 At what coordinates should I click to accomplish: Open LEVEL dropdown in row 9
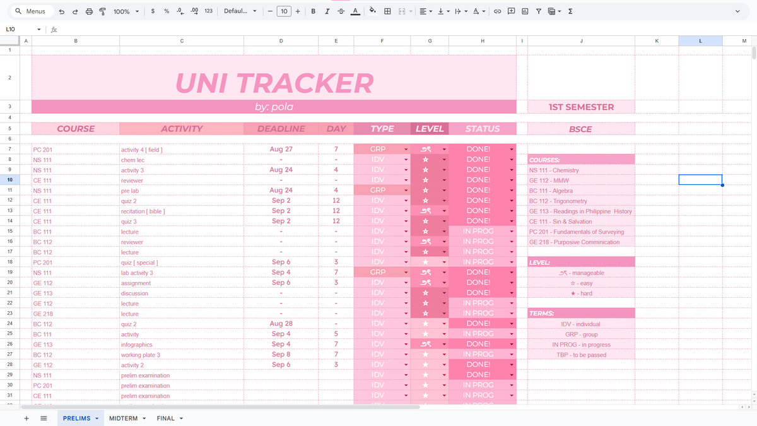444,170
